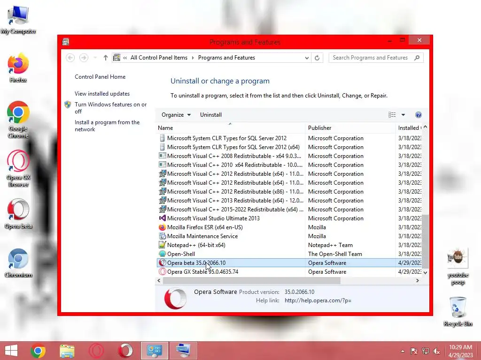The image size is (481, 360).
Task: Open the Help question mark icon
Action: pyautogui.click(x=419, y=115)
